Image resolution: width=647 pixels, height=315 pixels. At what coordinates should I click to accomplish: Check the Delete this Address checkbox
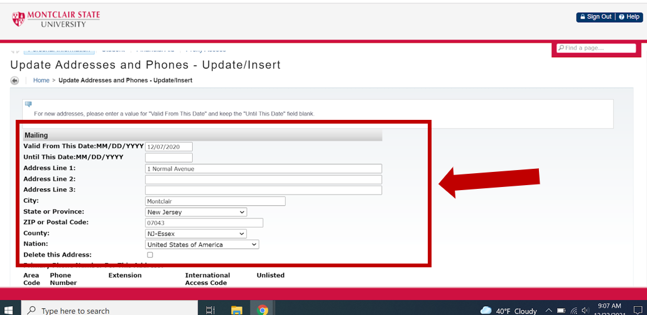click(150, 255)
